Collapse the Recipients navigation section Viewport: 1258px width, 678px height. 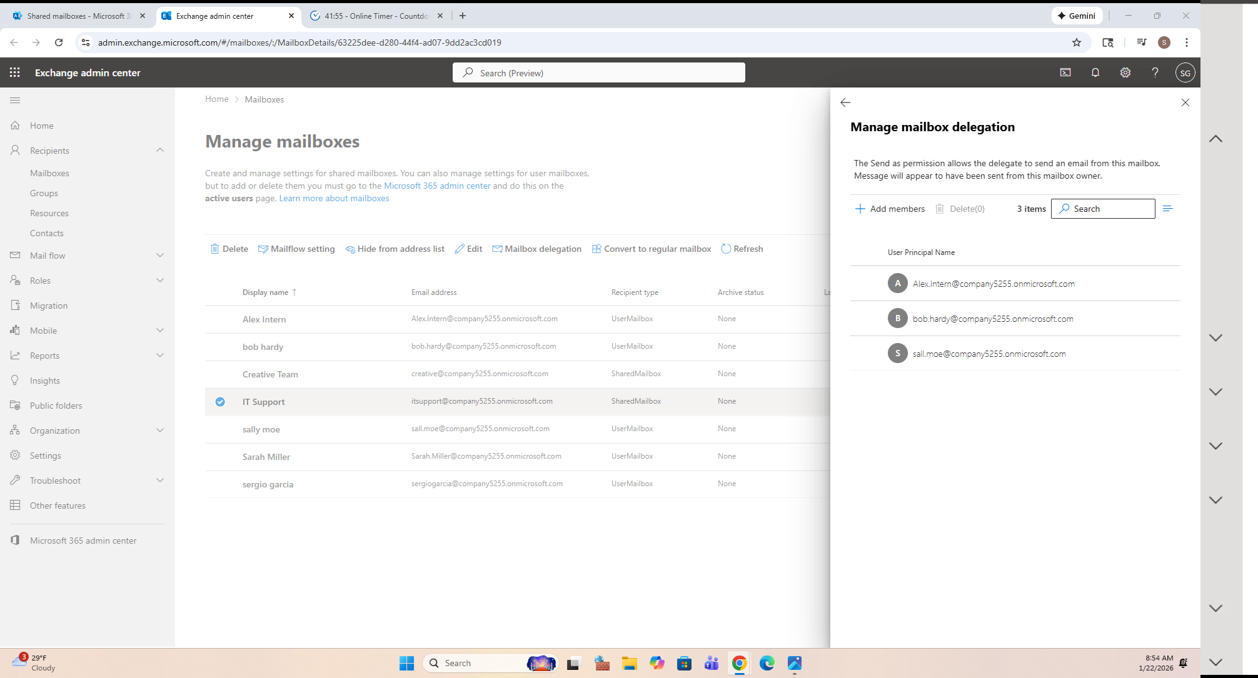point(160,151)
